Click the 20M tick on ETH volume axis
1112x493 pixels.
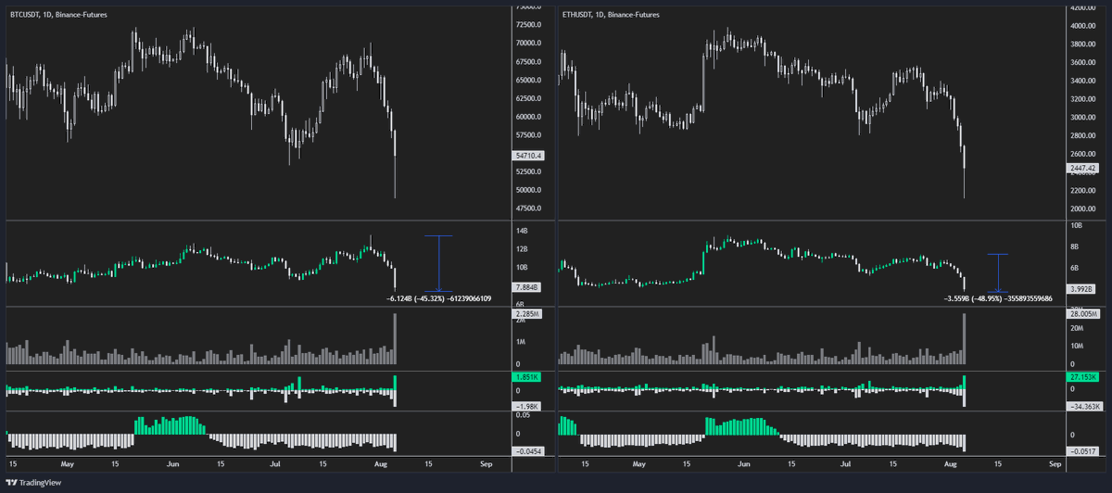pyautogui.click(x=1076, y=327)
